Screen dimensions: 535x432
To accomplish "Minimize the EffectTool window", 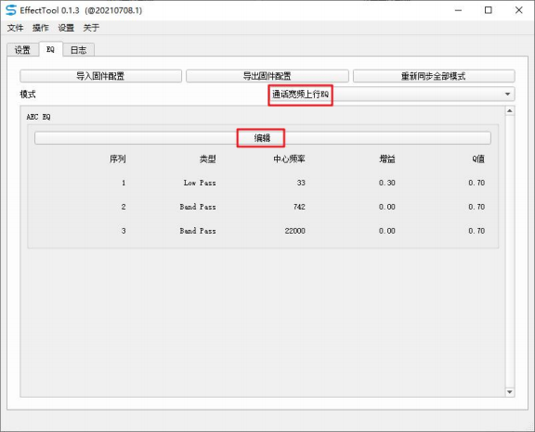I will (458, 10).
